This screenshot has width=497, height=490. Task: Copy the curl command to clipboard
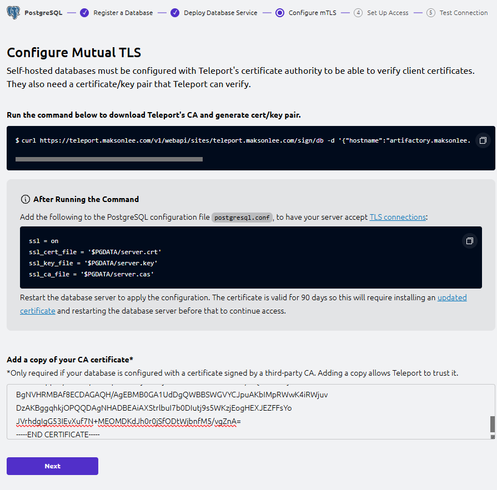(x=483, y=140)
